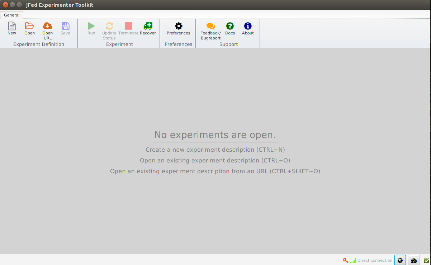Viewport: 431px width, 265px height.
Task: Click the greyed-out Save icon
Action: [x=65, y=26]
